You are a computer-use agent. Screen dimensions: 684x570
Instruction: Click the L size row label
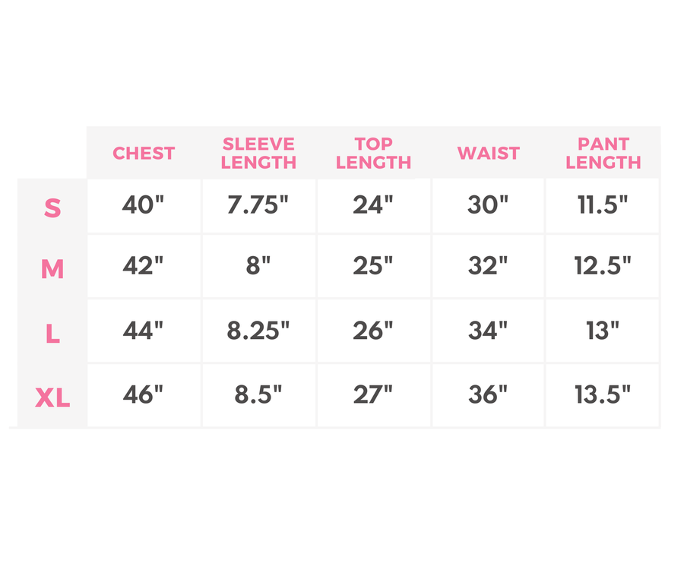pyautogui.click(x=52, y=333)
